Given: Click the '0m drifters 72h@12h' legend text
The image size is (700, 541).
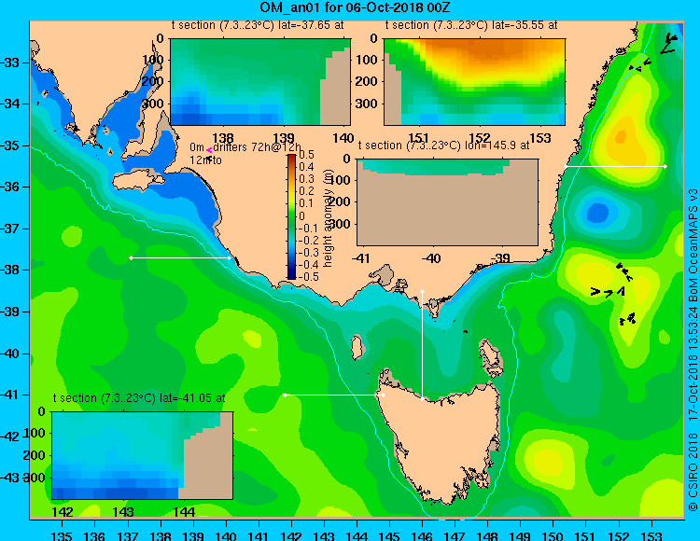Looking at the screenshot, I should 245,147.
